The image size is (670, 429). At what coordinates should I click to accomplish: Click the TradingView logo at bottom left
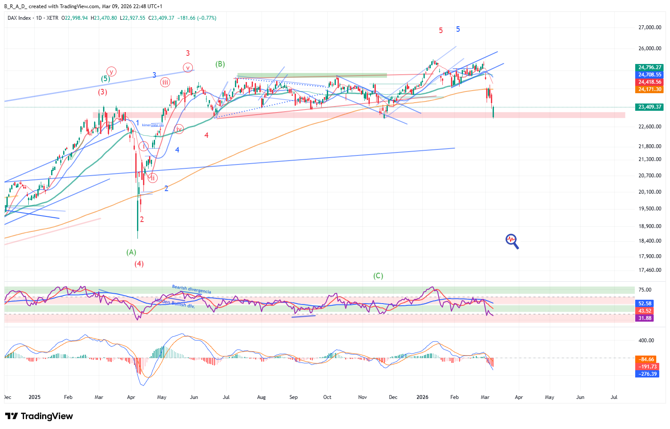point(39,416)
